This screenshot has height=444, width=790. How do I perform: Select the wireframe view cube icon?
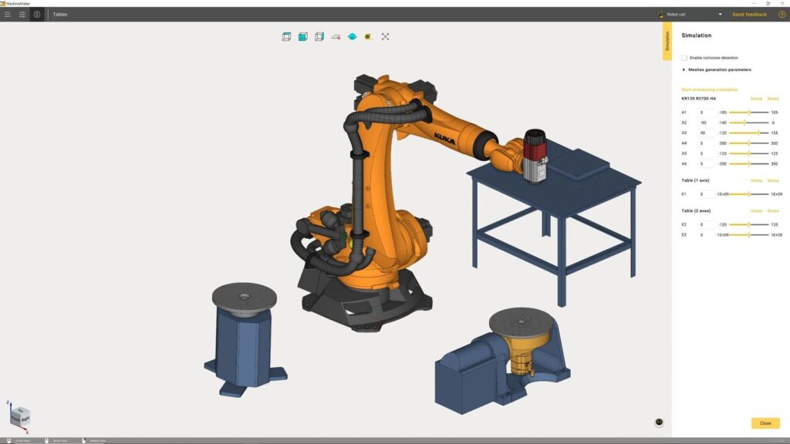tap(286, 35)
